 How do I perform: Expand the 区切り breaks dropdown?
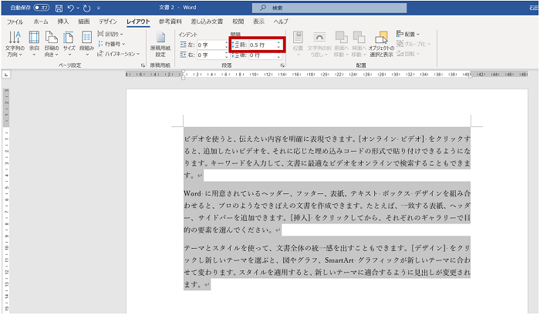point(113,35)
